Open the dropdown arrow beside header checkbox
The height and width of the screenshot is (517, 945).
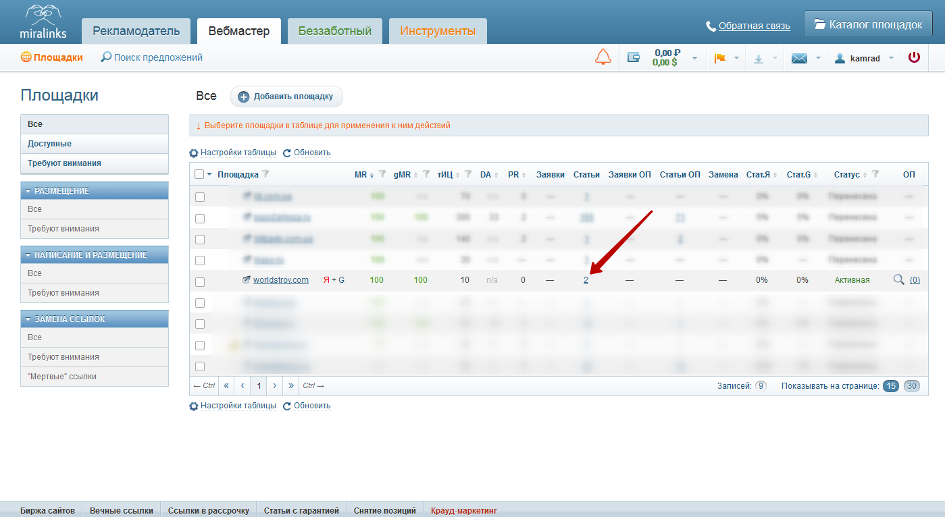click(x=209, y=174)
